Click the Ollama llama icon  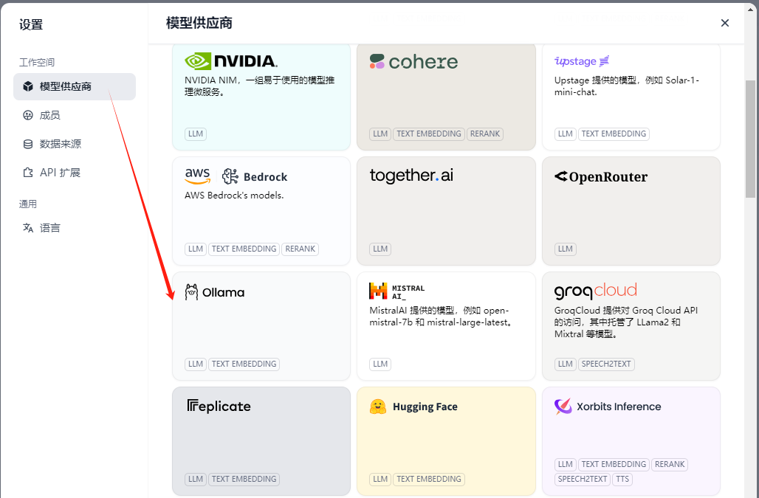coord(191,292)
